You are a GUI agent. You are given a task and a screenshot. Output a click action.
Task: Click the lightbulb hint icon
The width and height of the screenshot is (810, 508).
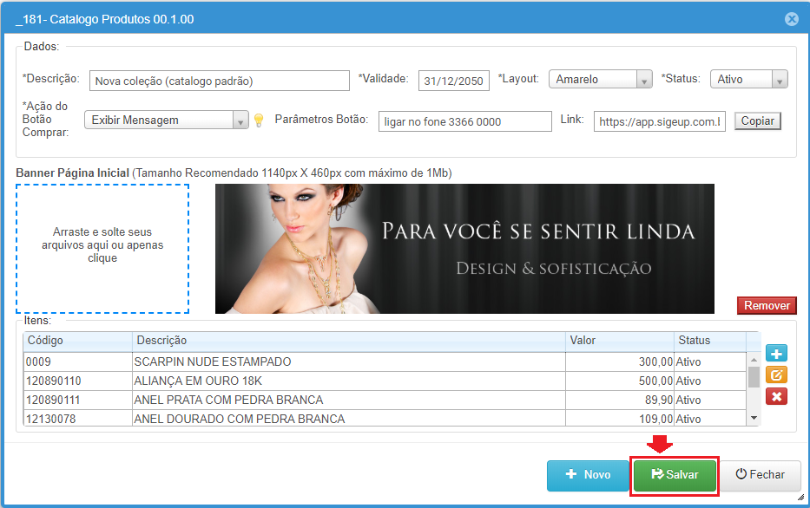tap(258, 121)
